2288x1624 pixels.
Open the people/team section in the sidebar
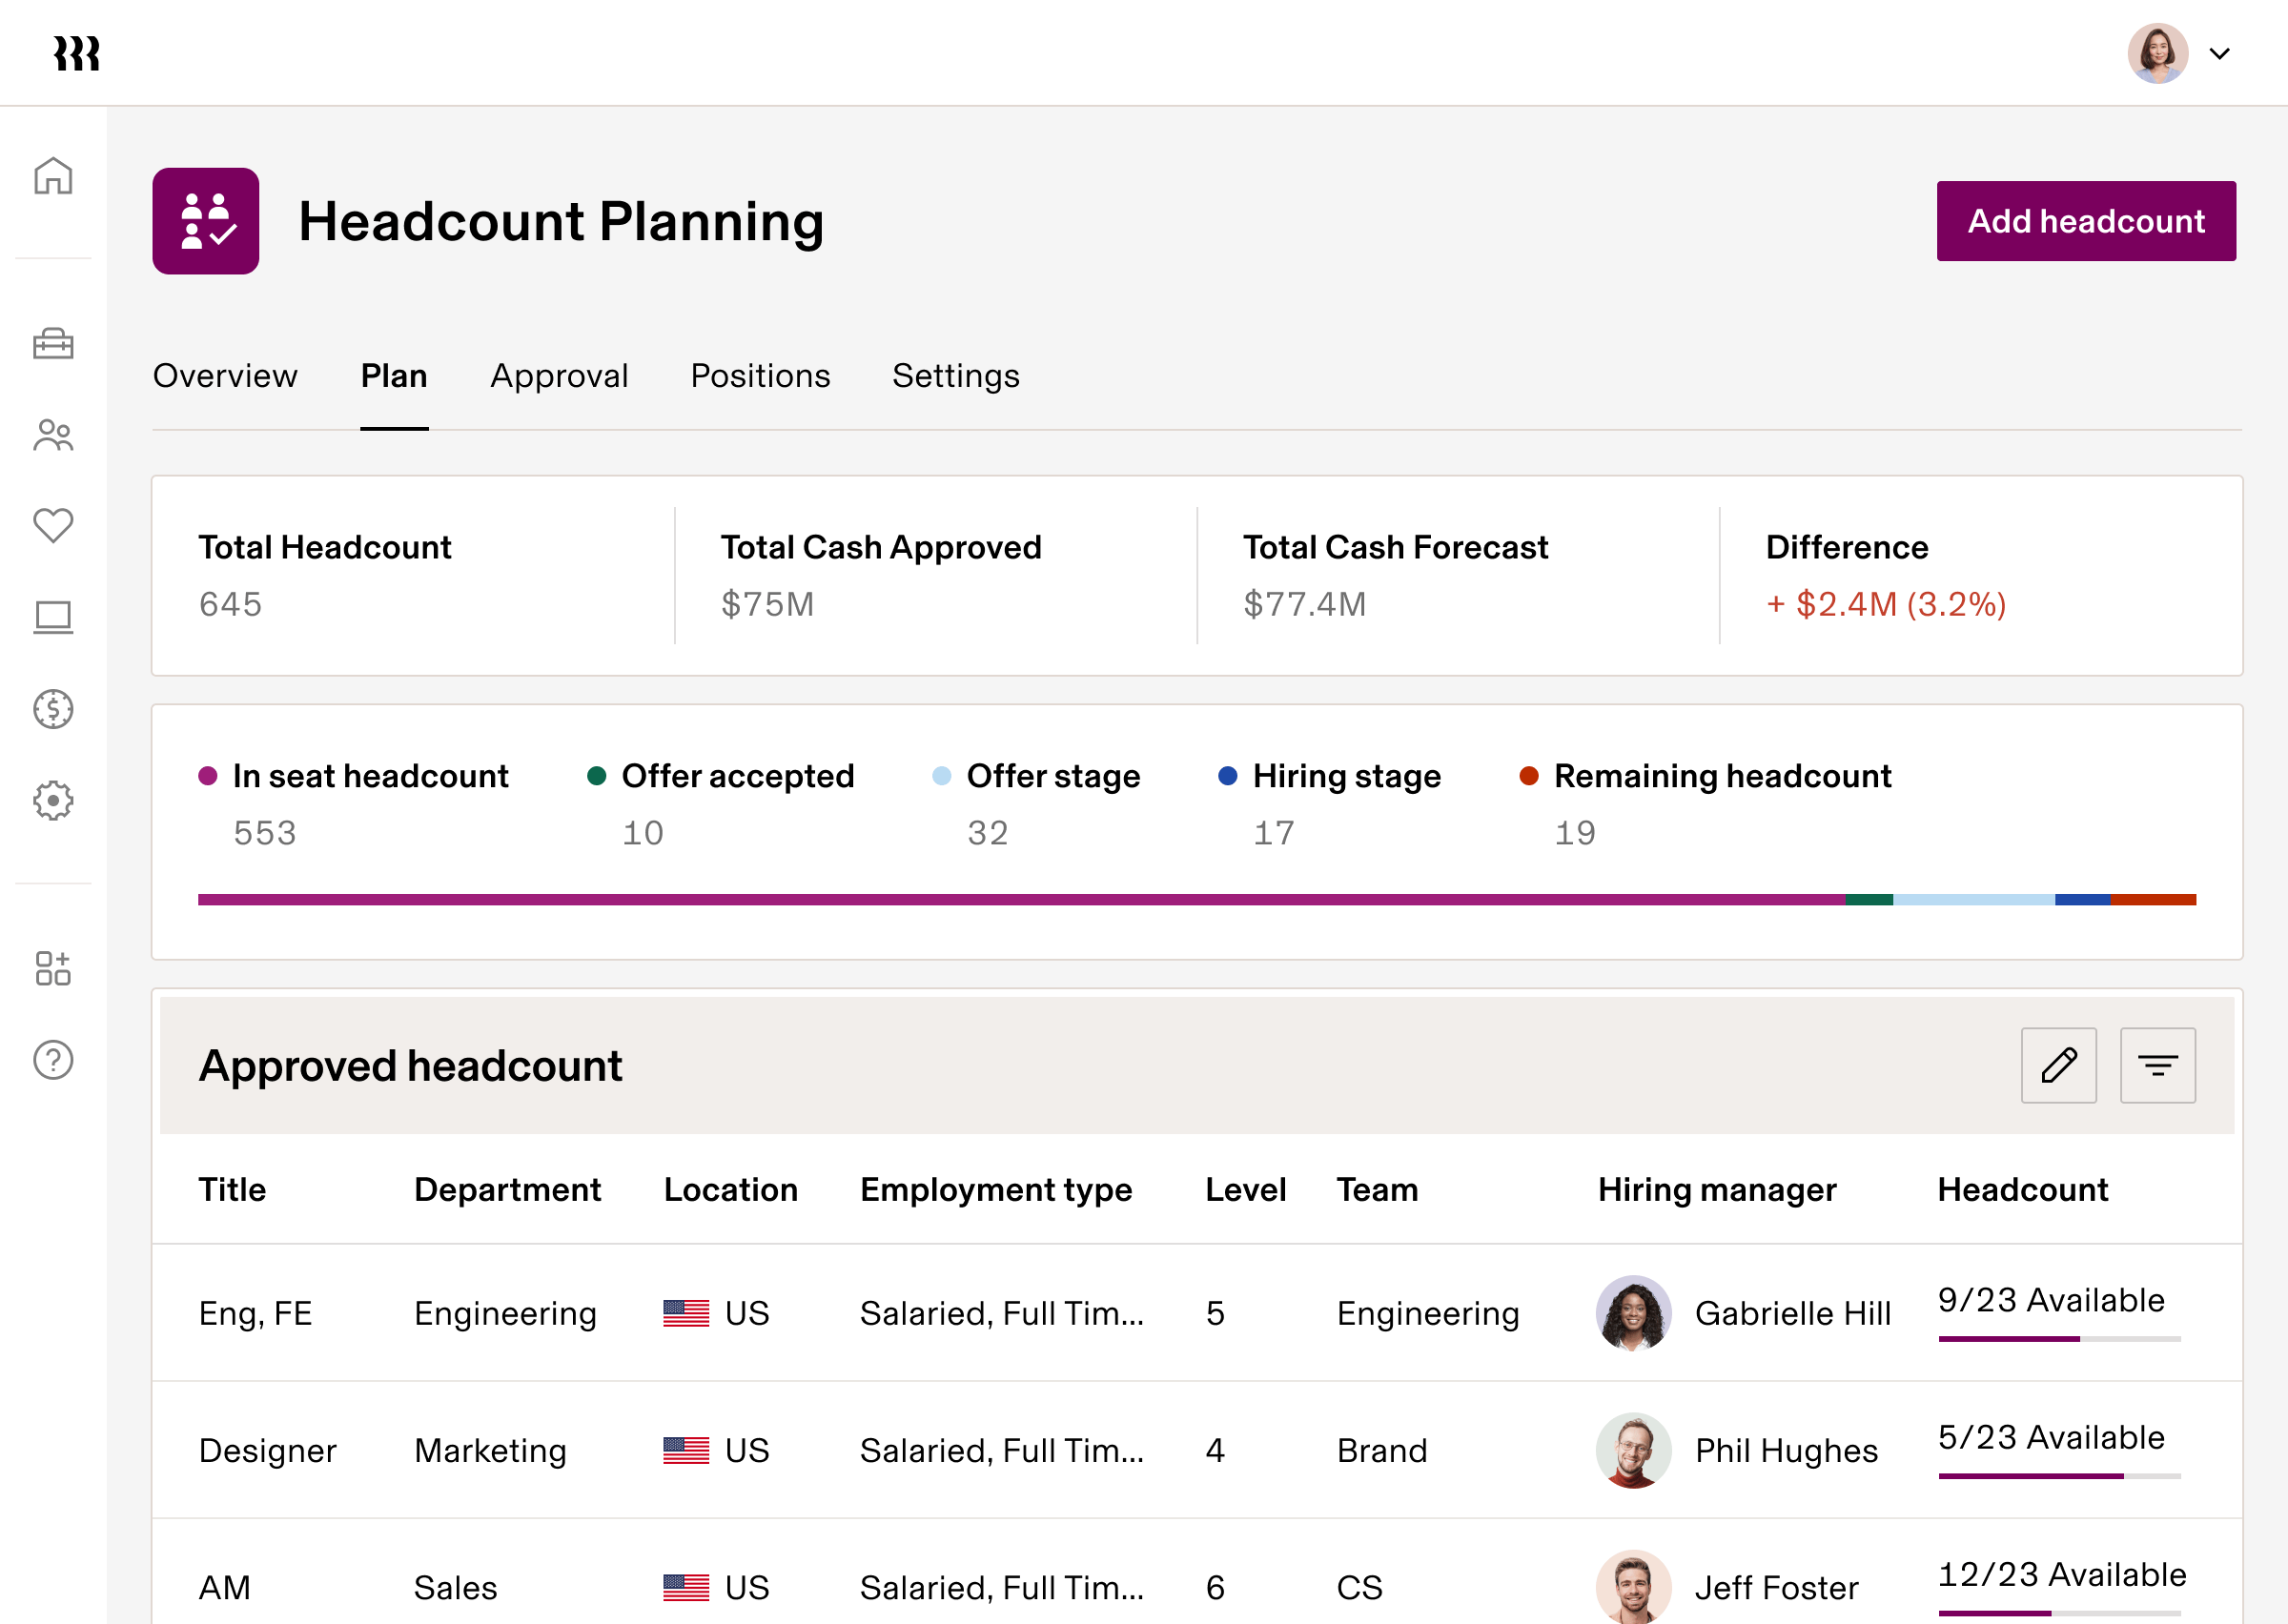click(x=53, y=435)
